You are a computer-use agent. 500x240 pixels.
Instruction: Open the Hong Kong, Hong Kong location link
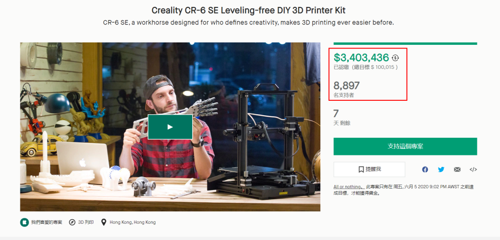click(x=133, y=222)
